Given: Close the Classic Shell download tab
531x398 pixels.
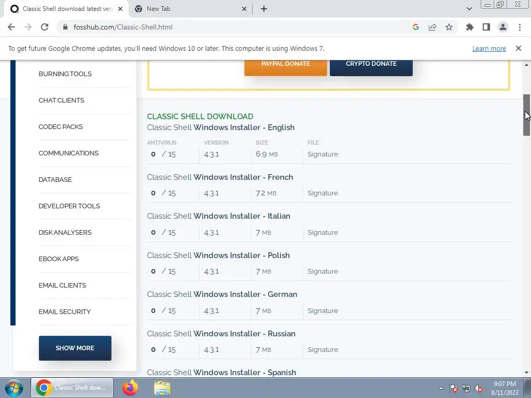Looking at the screenshot, I should (x=120, y=9).
